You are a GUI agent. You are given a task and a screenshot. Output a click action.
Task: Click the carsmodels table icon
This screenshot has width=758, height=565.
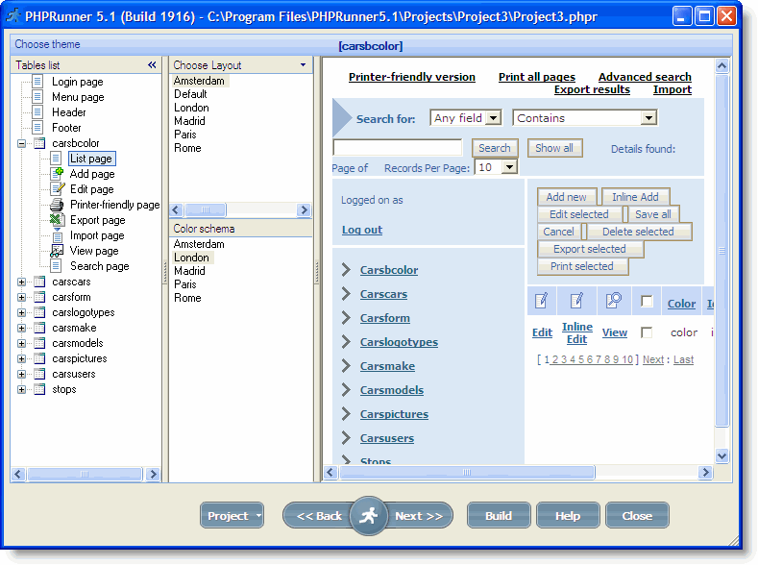click(x=39, y=344)
